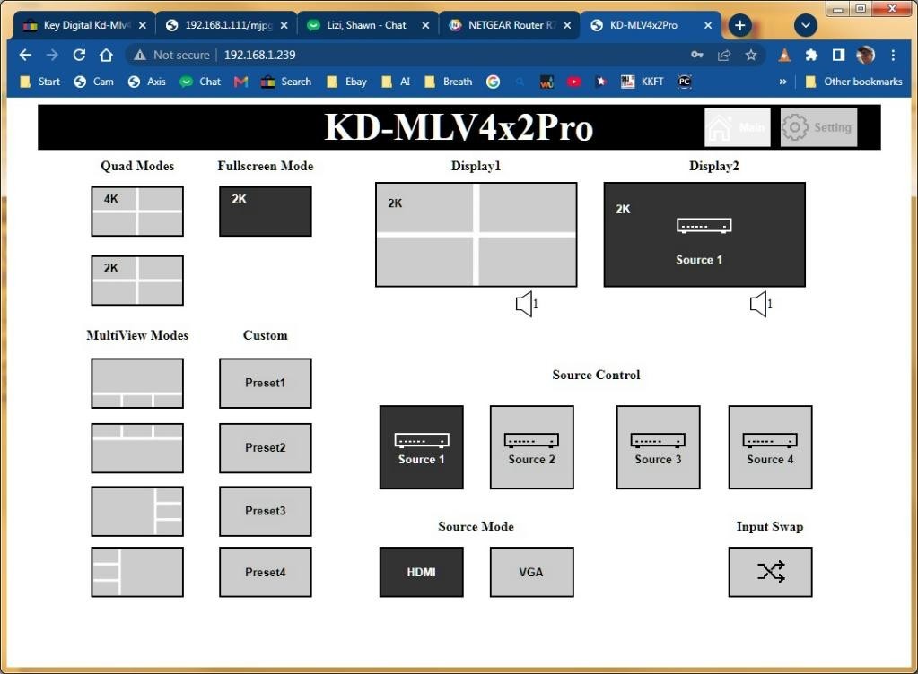
Task: Open the Chat bookmark
Action: 200,82
